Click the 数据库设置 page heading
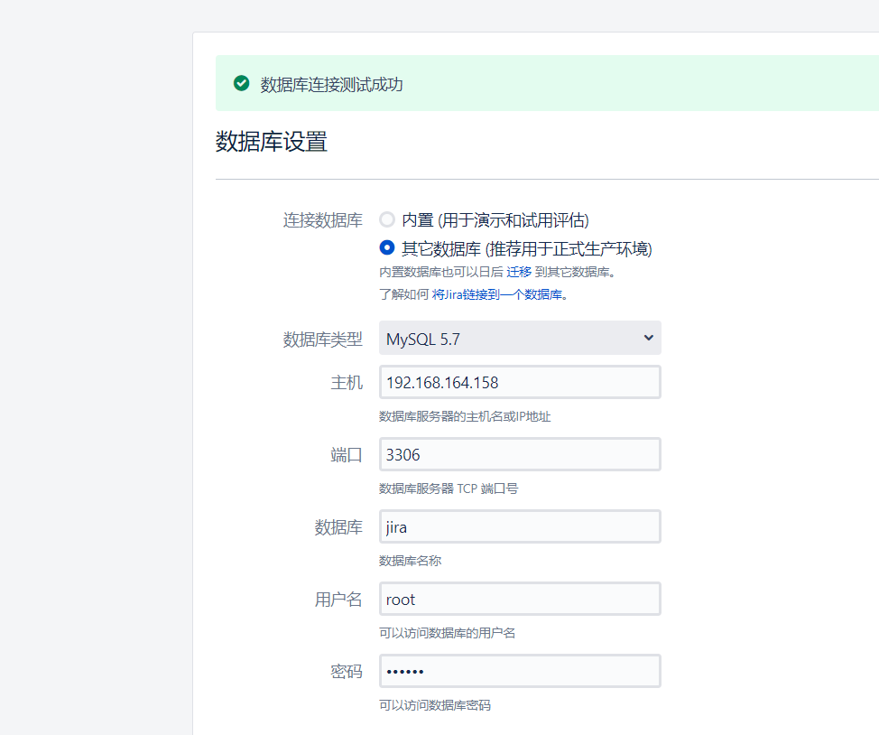This screenshot has height=735, width=879. pyautogui.click(x=271, y=142)
